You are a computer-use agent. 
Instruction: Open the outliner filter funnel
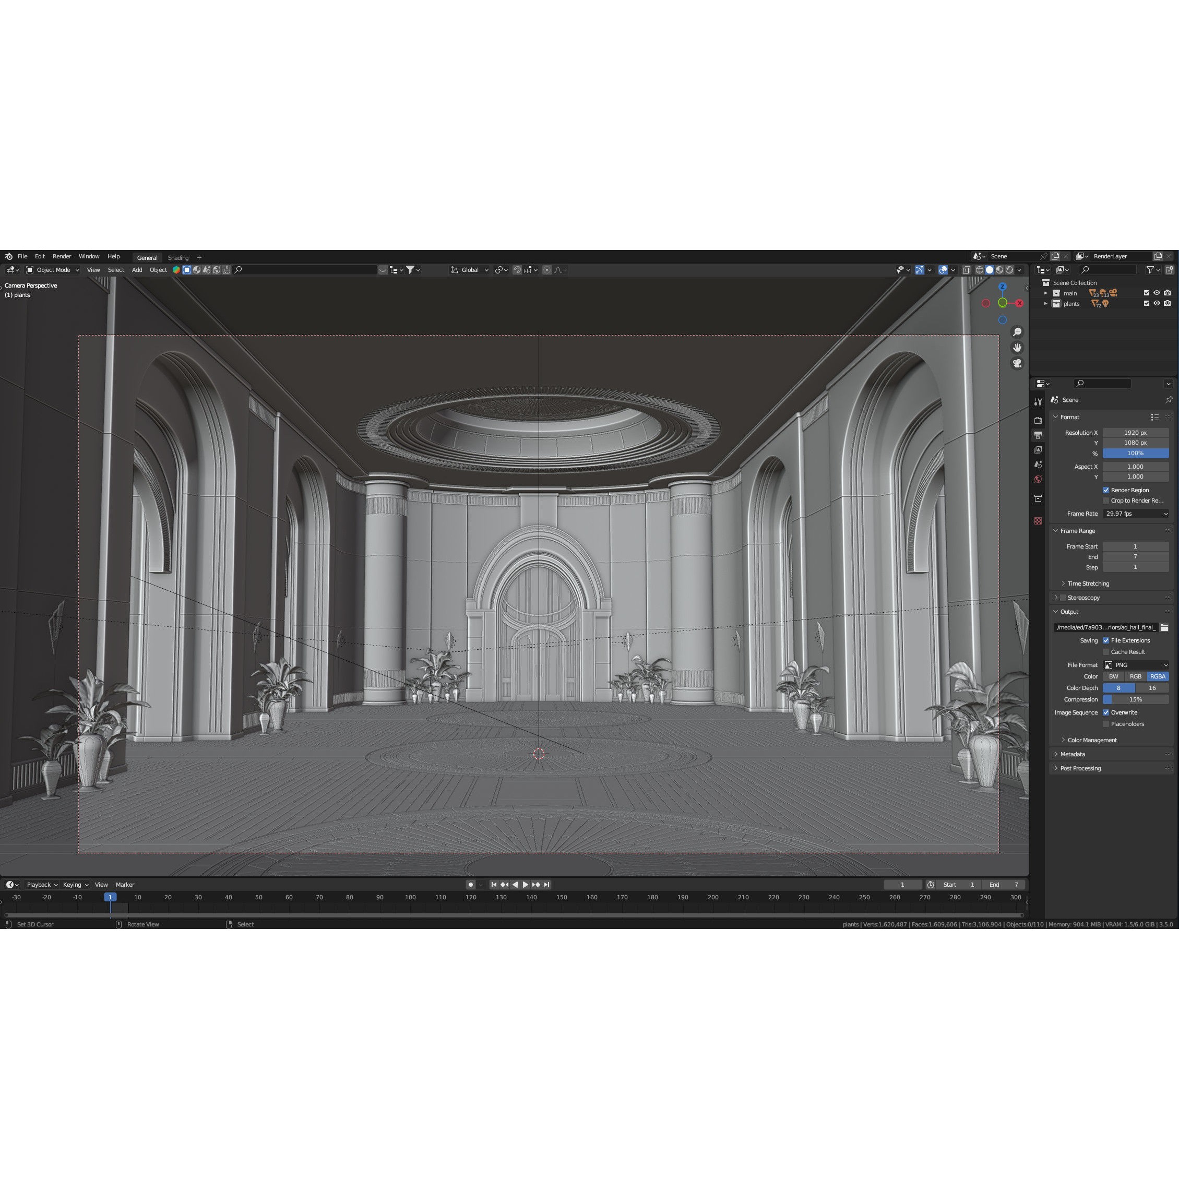click(1150, 270)
